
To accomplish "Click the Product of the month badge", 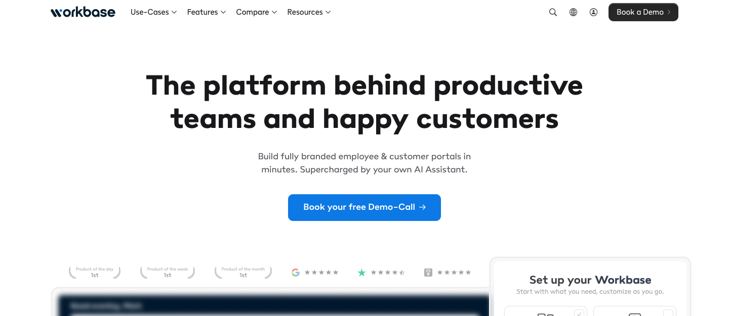I will coord(243,273).
